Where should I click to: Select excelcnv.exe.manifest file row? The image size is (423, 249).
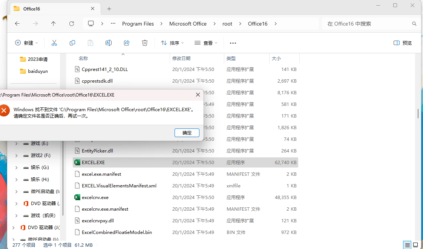pos(185,209)
